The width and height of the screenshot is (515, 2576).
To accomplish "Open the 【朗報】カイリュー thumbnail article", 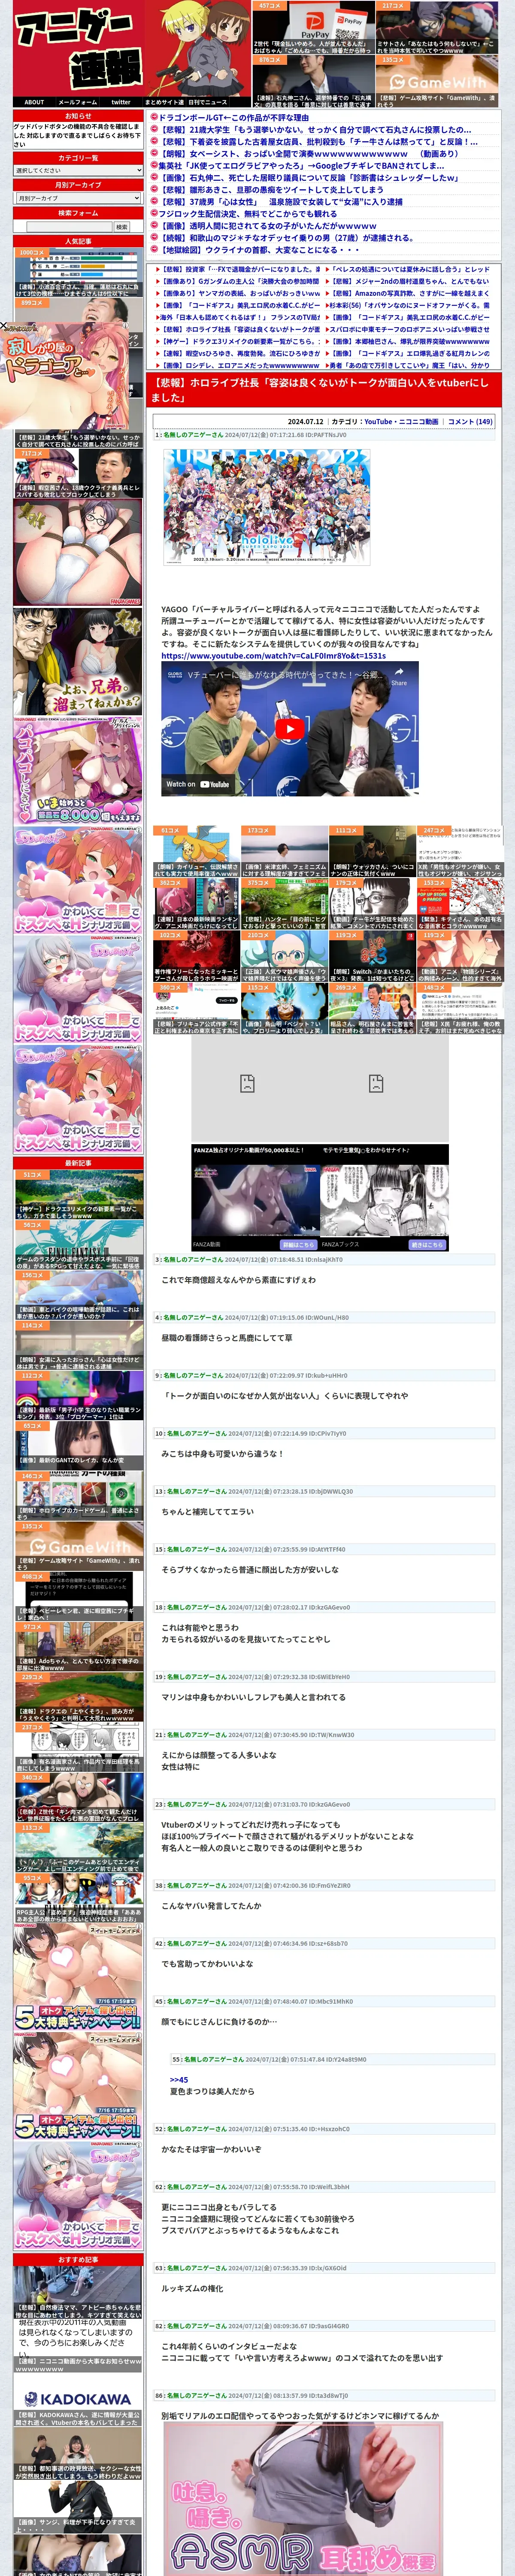I will coord(196,851).
